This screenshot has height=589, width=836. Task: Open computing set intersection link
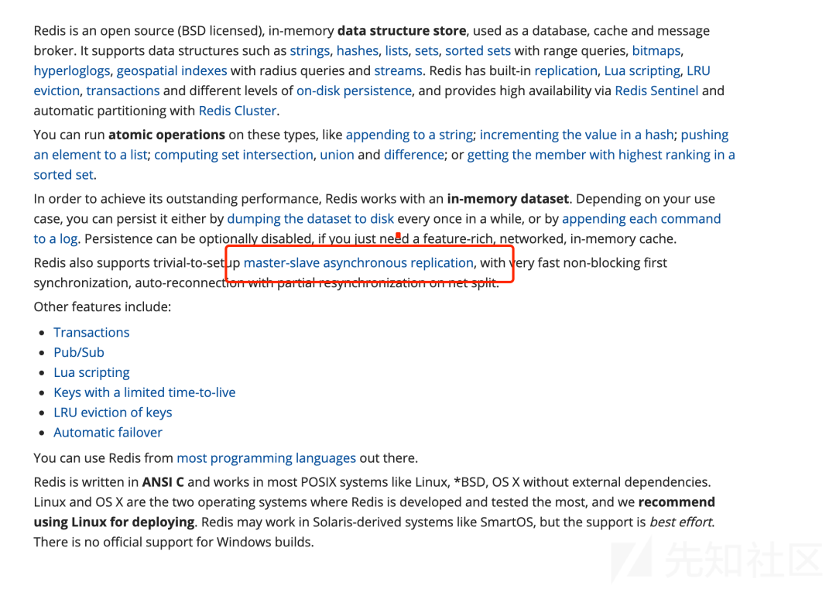(233, 156)
